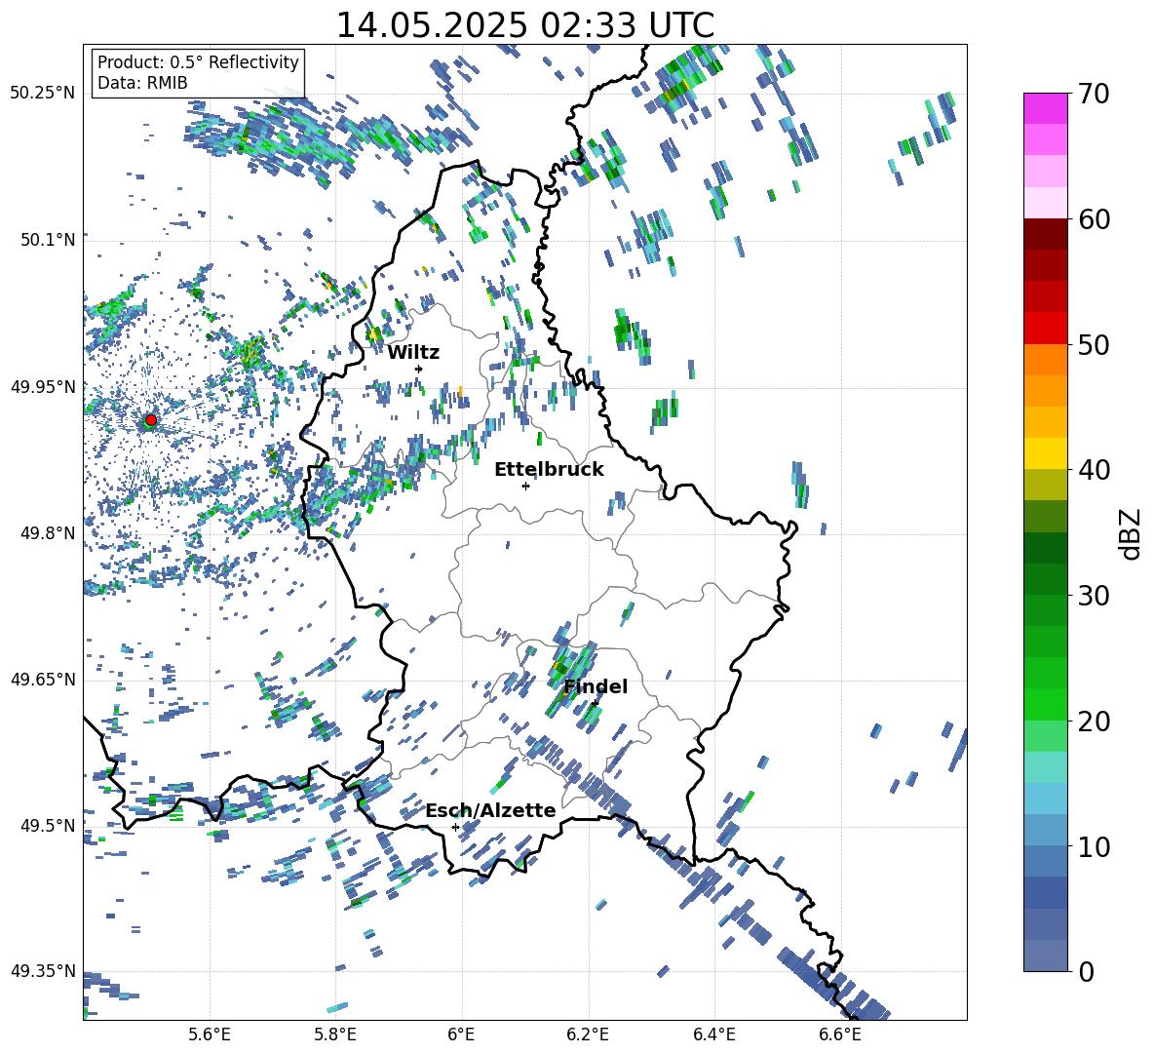The image size is (1154, 1054).
Task: Click the Ettelbruck city label
Action: click(549, 470)
